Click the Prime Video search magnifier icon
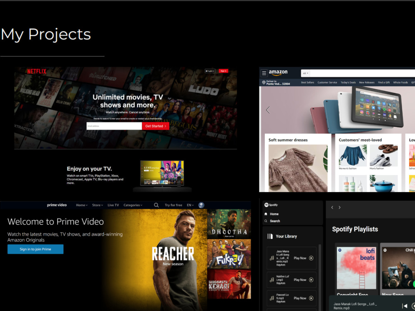 point(156,205)
